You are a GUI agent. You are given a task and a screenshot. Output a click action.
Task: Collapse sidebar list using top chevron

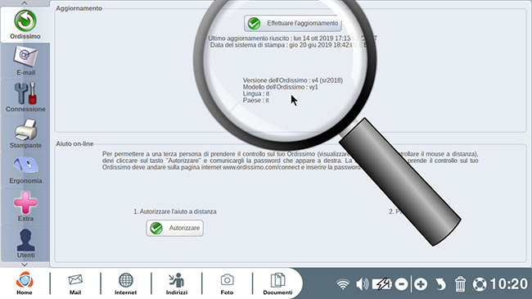[25, 3]
